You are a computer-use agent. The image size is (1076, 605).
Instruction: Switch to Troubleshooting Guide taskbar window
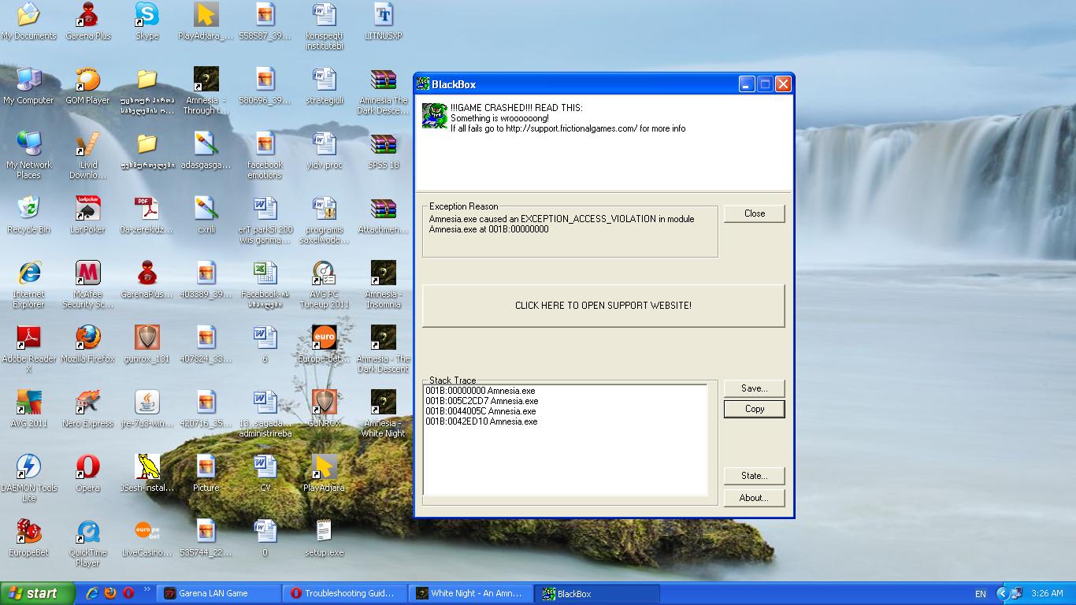point(347,594)
